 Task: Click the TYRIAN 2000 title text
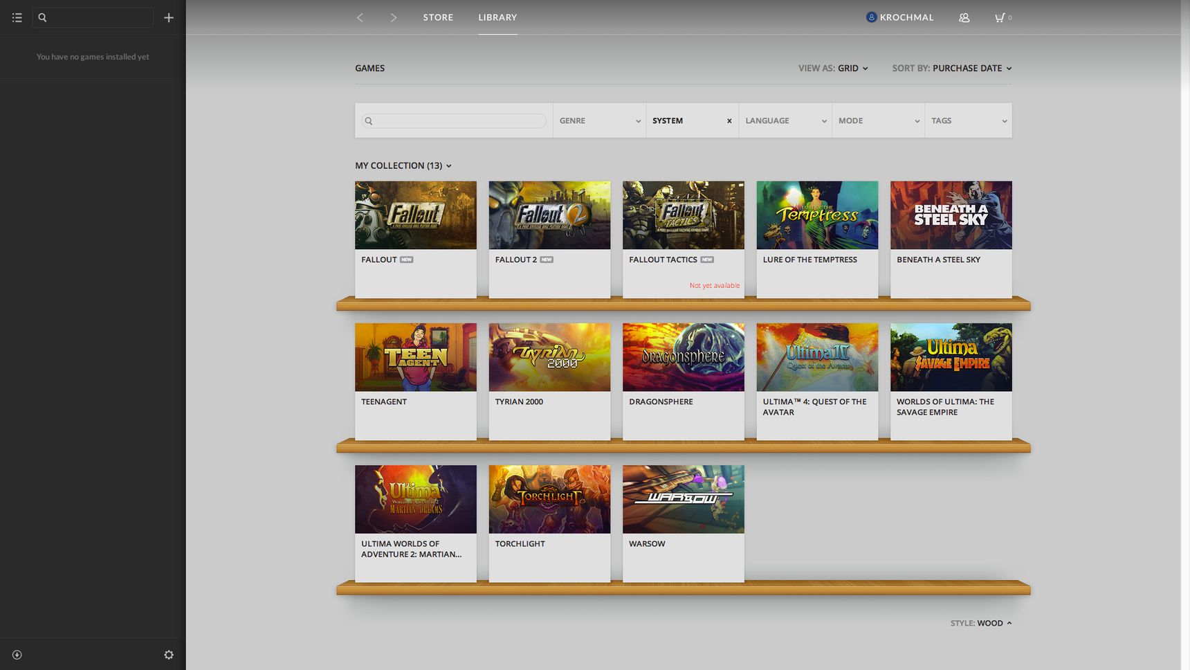click(519, 401)
